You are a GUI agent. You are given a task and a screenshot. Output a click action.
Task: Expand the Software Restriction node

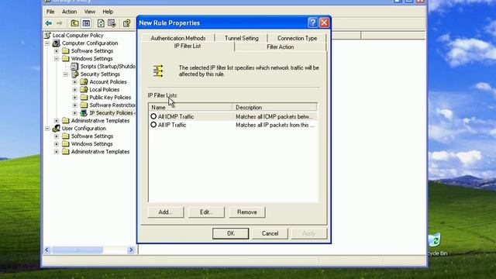pos(74,105)
